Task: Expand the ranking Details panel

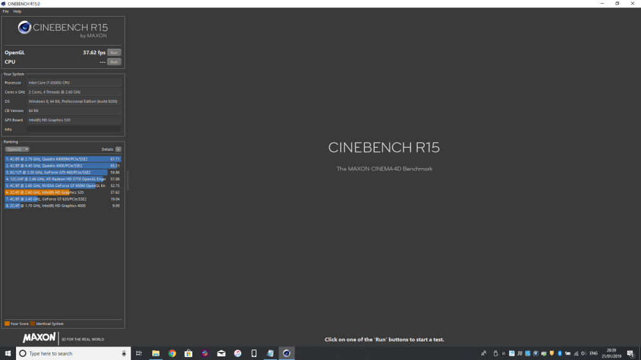Action: [x=117, y=149]
